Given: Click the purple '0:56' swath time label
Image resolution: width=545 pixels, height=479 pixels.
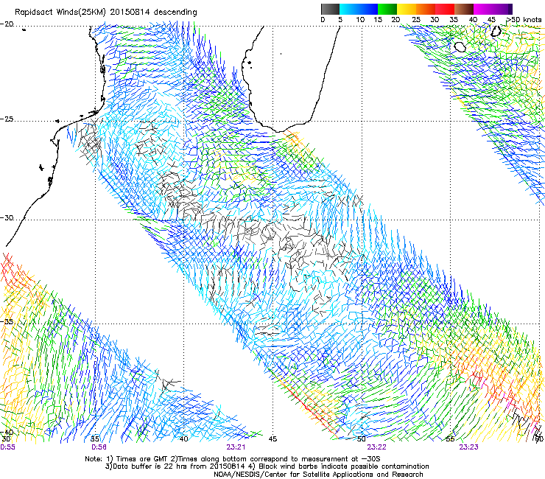Looking at the screenshot, I should 99,447.
